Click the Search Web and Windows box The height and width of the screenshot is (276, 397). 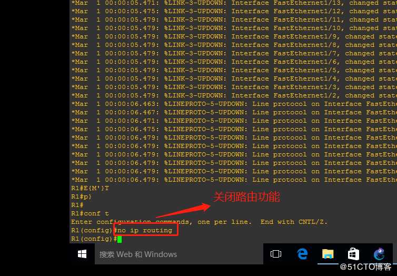(x=178, y=254)
